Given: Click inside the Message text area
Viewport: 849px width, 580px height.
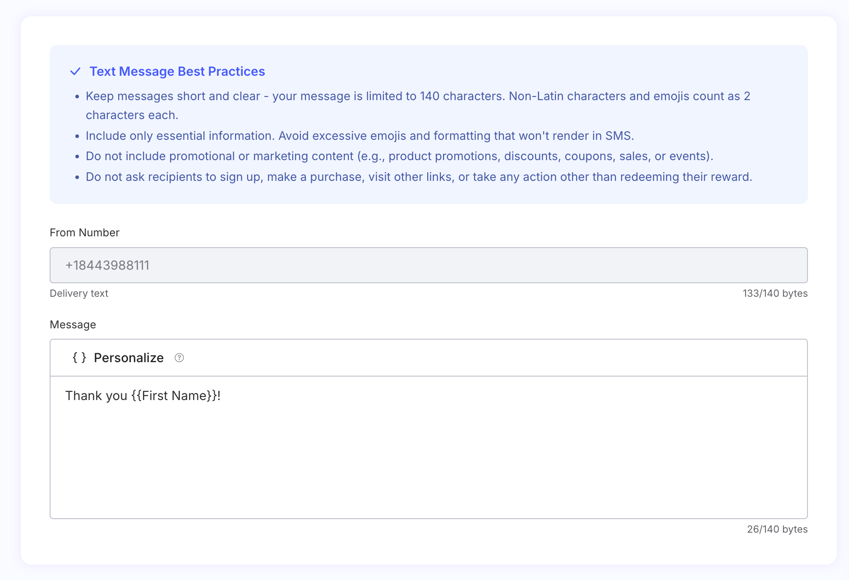Looking at the screenshot, I should [x=429, y=447].
